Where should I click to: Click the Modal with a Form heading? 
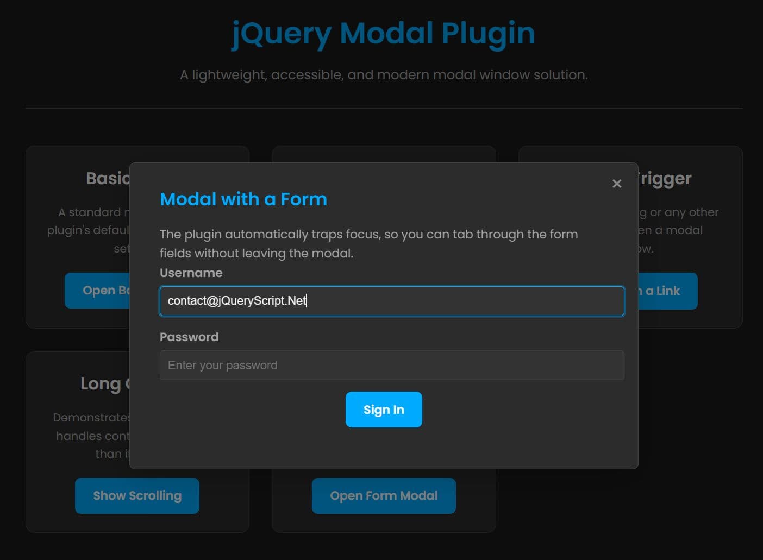coord(243,199)
